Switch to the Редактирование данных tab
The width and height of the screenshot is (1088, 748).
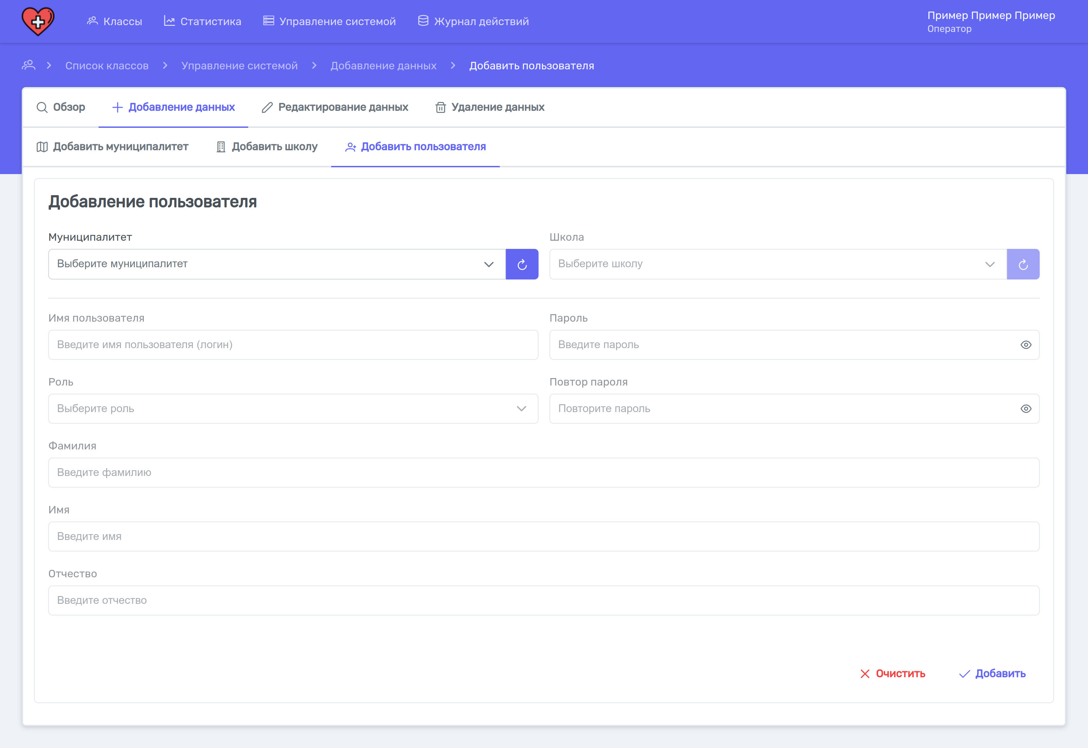[x=335, y=107]
